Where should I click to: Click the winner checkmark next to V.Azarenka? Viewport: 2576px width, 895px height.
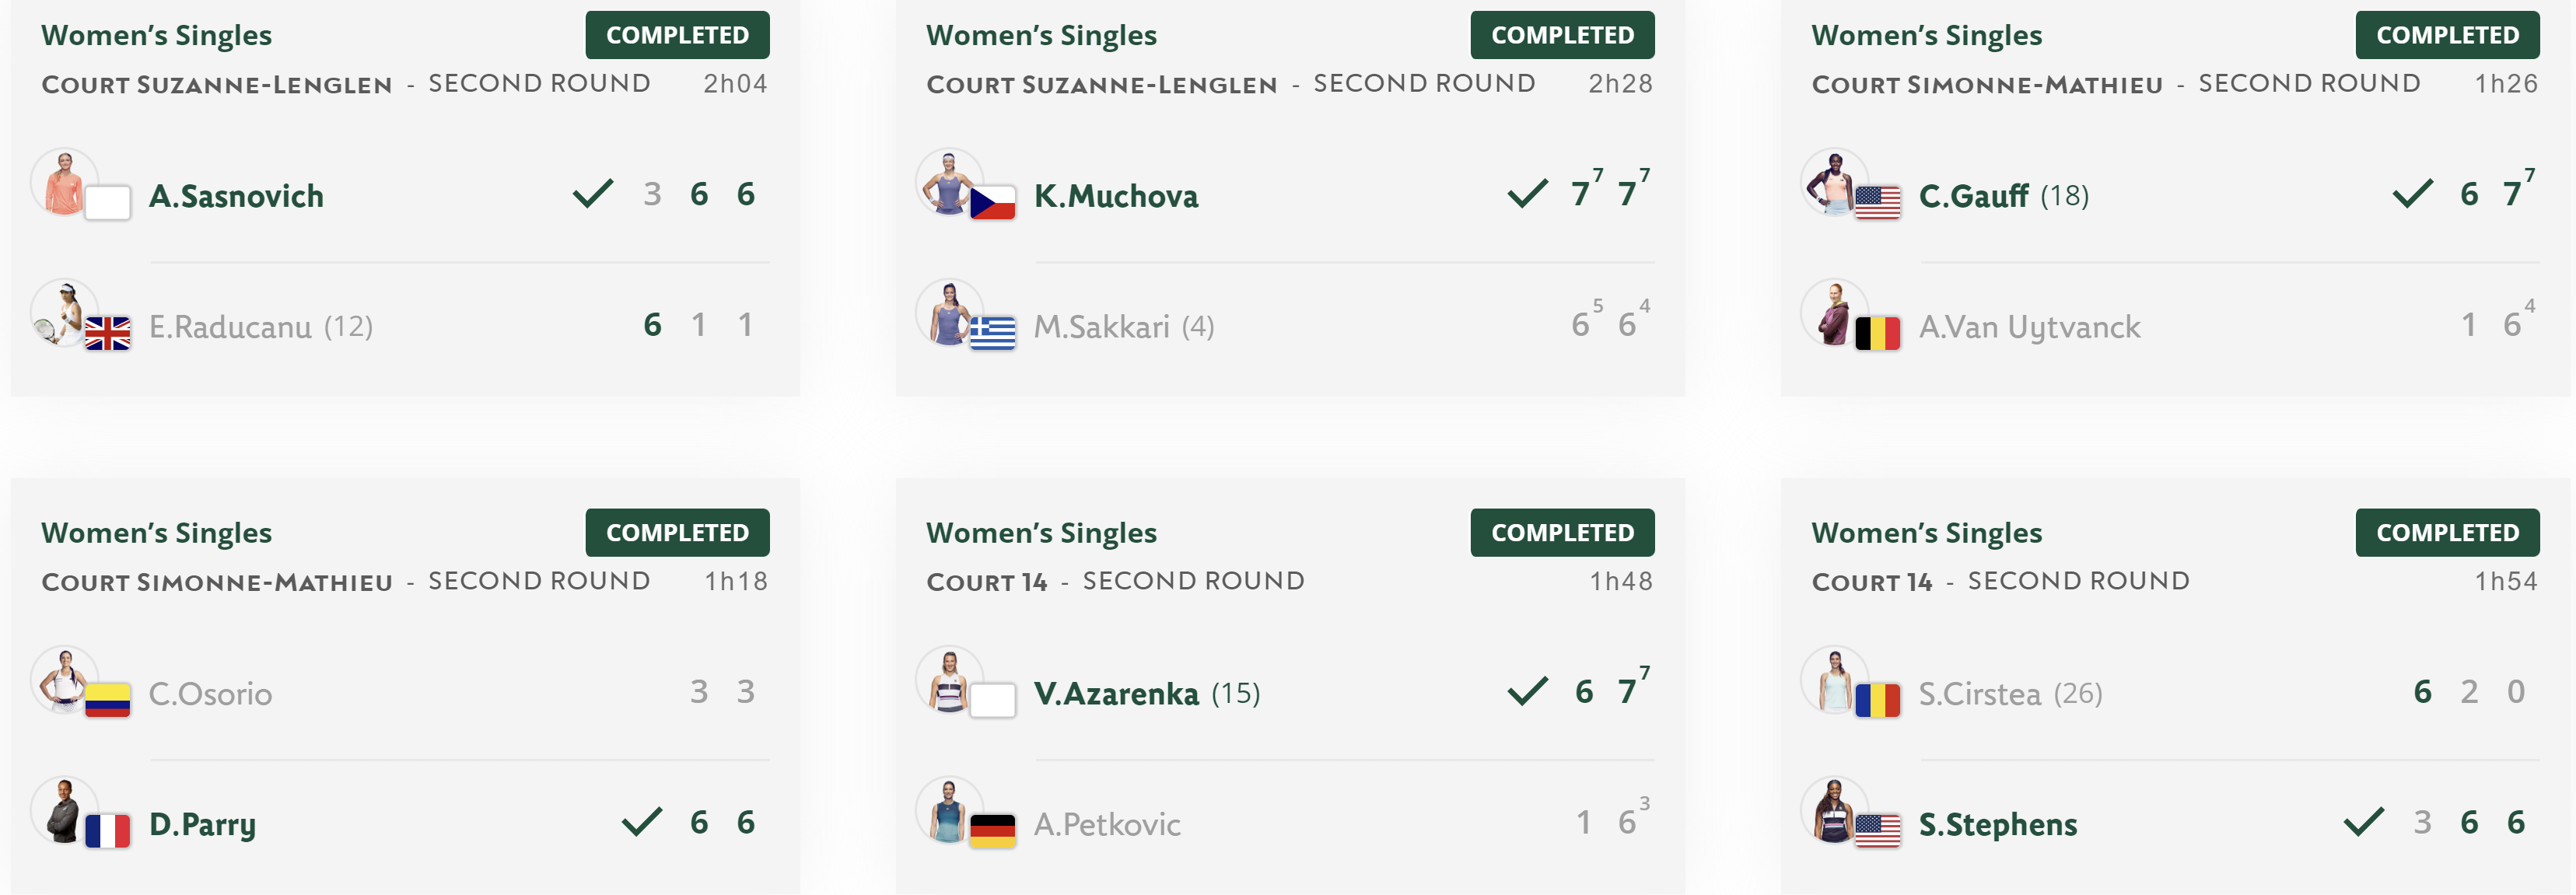tap(1528, 691)
